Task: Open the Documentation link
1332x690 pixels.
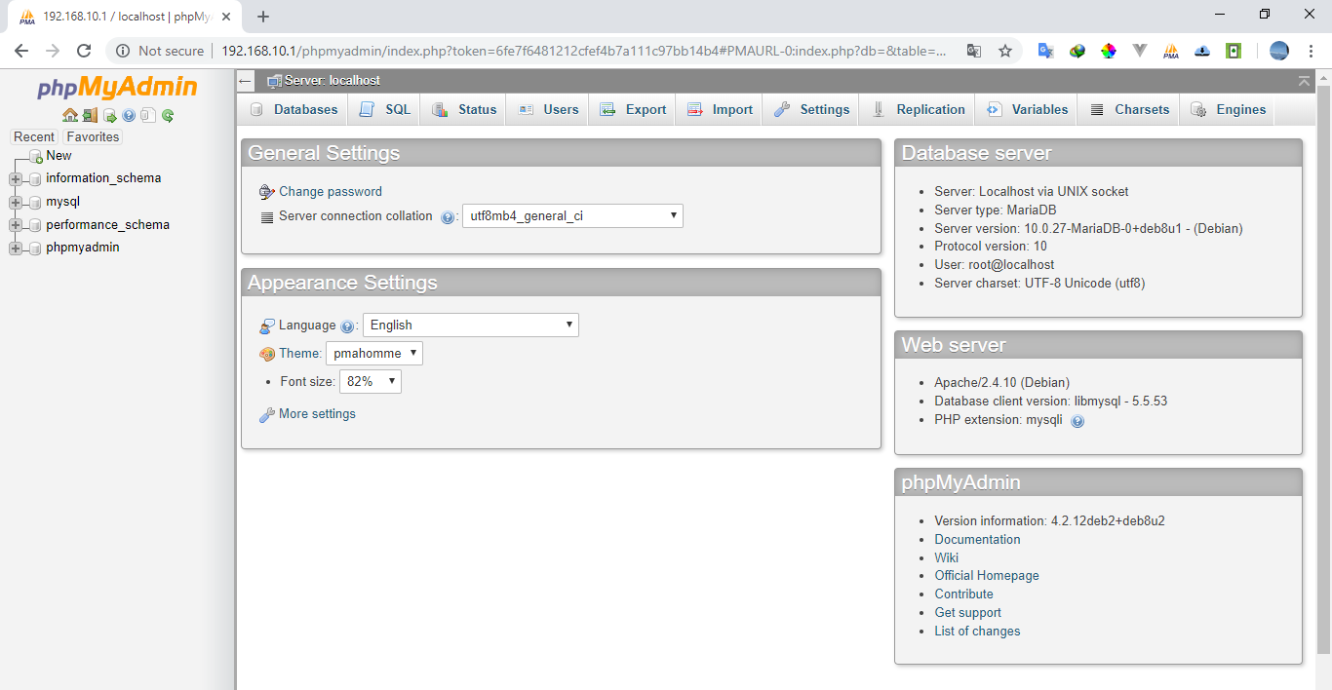Action: [977, 540]
